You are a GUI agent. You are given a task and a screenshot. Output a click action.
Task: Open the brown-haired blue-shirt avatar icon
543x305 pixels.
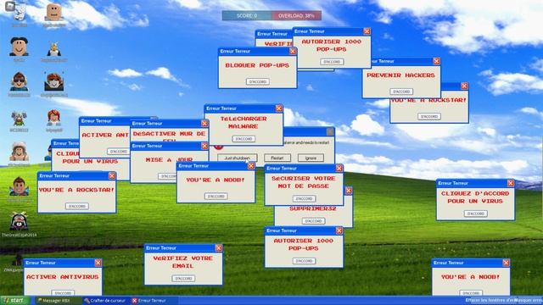point(19,186)
